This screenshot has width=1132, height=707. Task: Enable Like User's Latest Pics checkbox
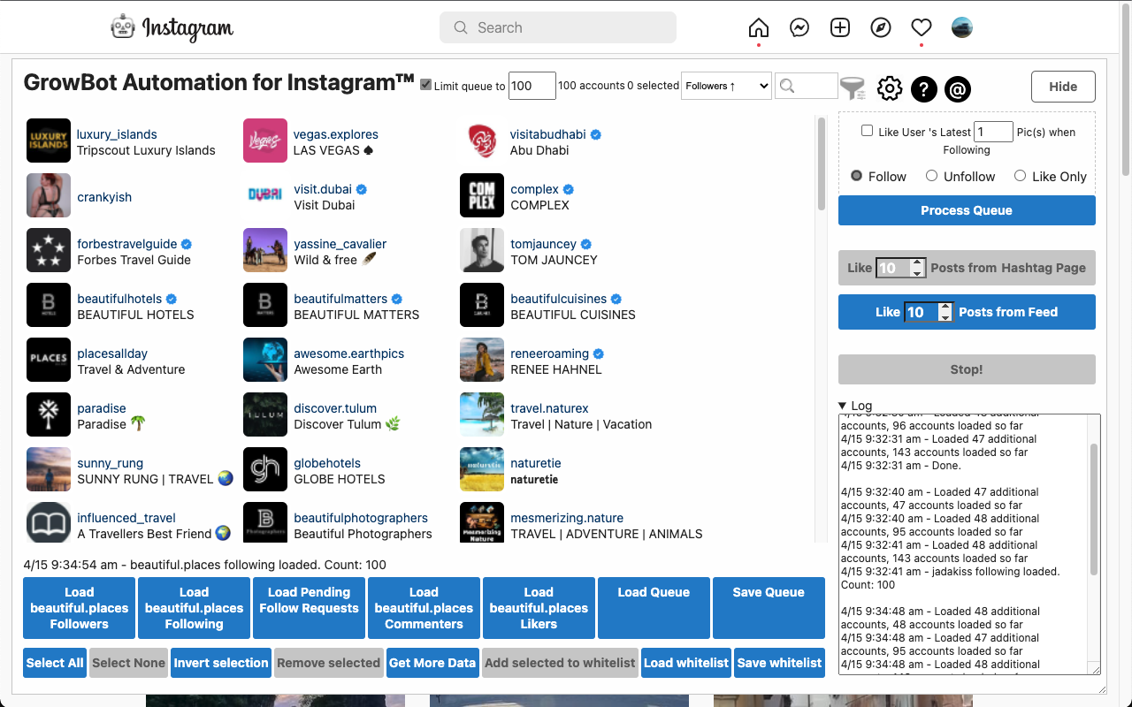coord(867,131)
